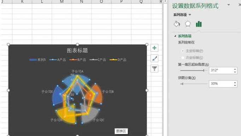Open task pane options dropdown arrow
The height and width of the screenshot is (136, 241).
[x=229, y=5]
